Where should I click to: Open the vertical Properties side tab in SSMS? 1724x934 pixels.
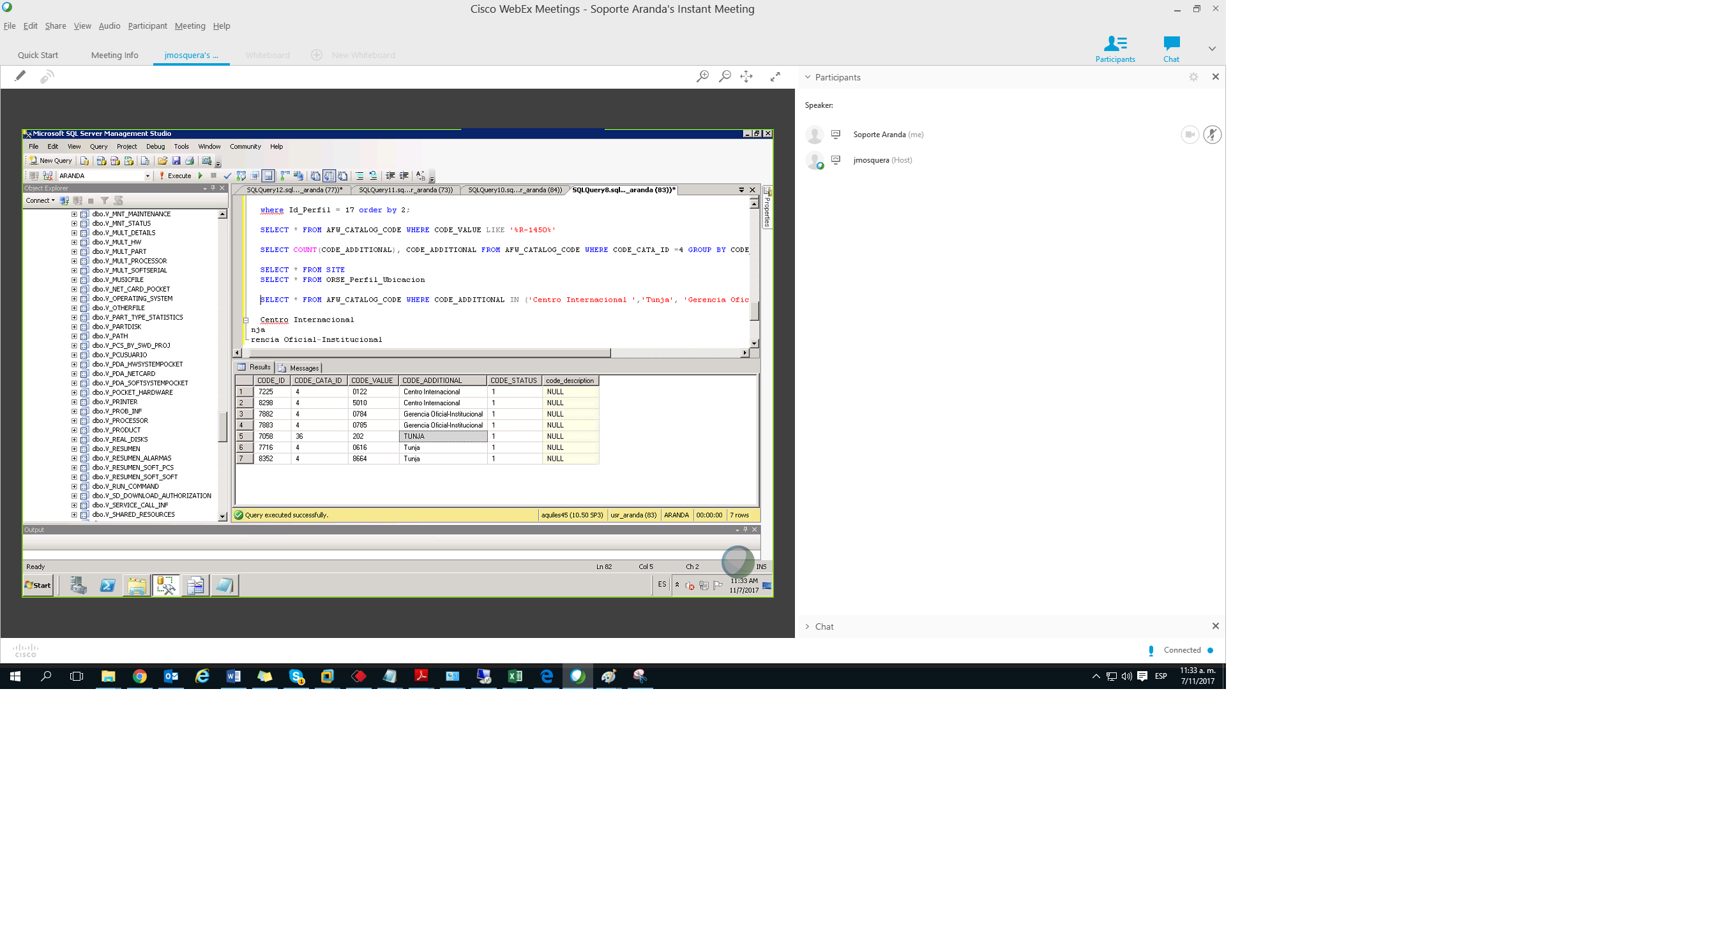(x=767, y=207)
